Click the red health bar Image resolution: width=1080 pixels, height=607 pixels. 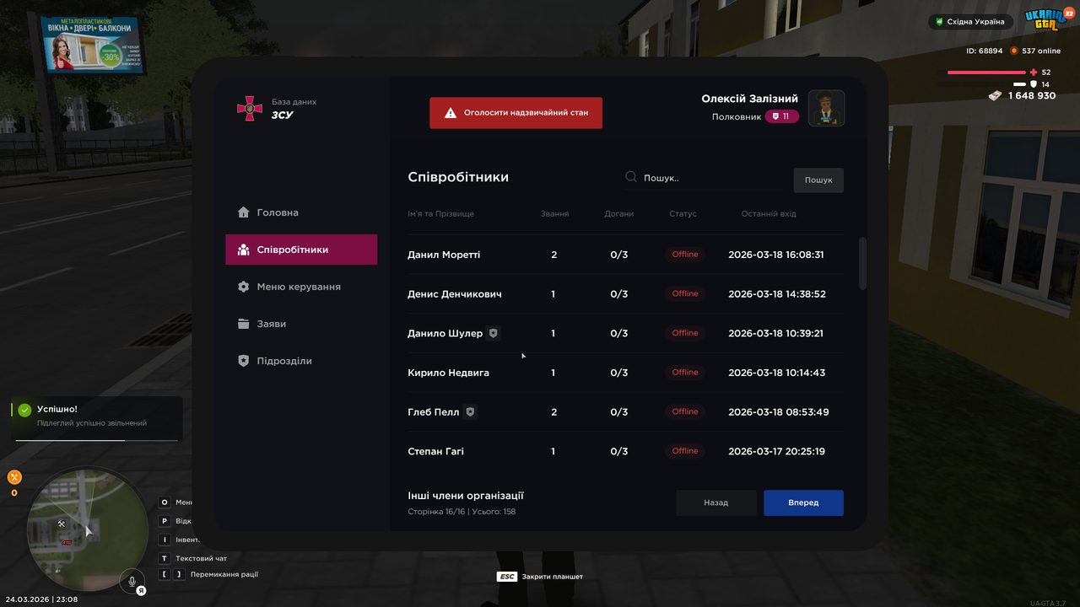pos(986,73)
